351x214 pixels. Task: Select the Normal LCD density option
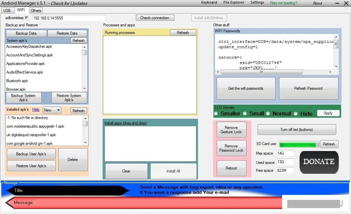coord(268,114)
